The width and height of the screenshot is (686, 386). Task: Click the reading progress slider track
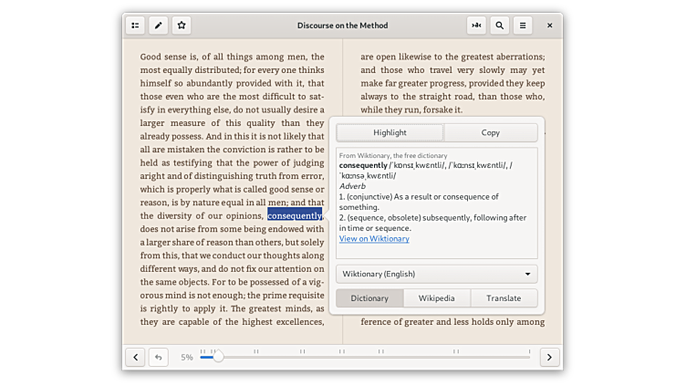[x=365, y=358]
